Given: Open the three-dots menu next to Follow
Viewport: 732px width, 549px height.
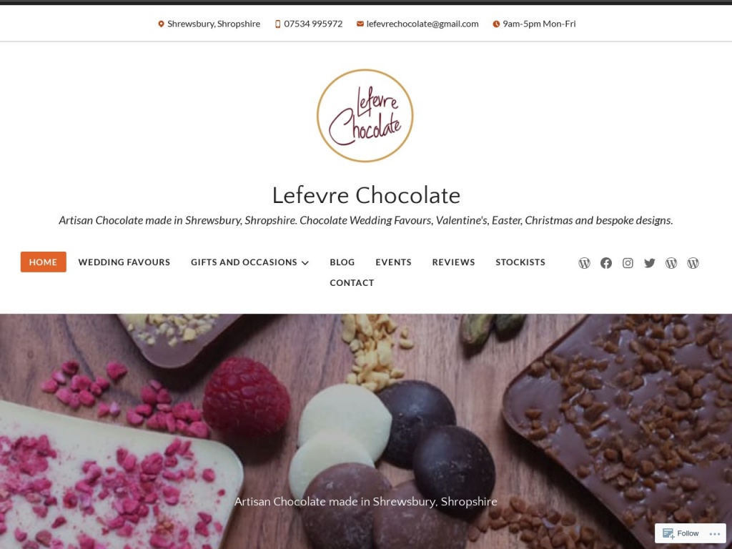Looking at the screenshot, I should point(715,533).
